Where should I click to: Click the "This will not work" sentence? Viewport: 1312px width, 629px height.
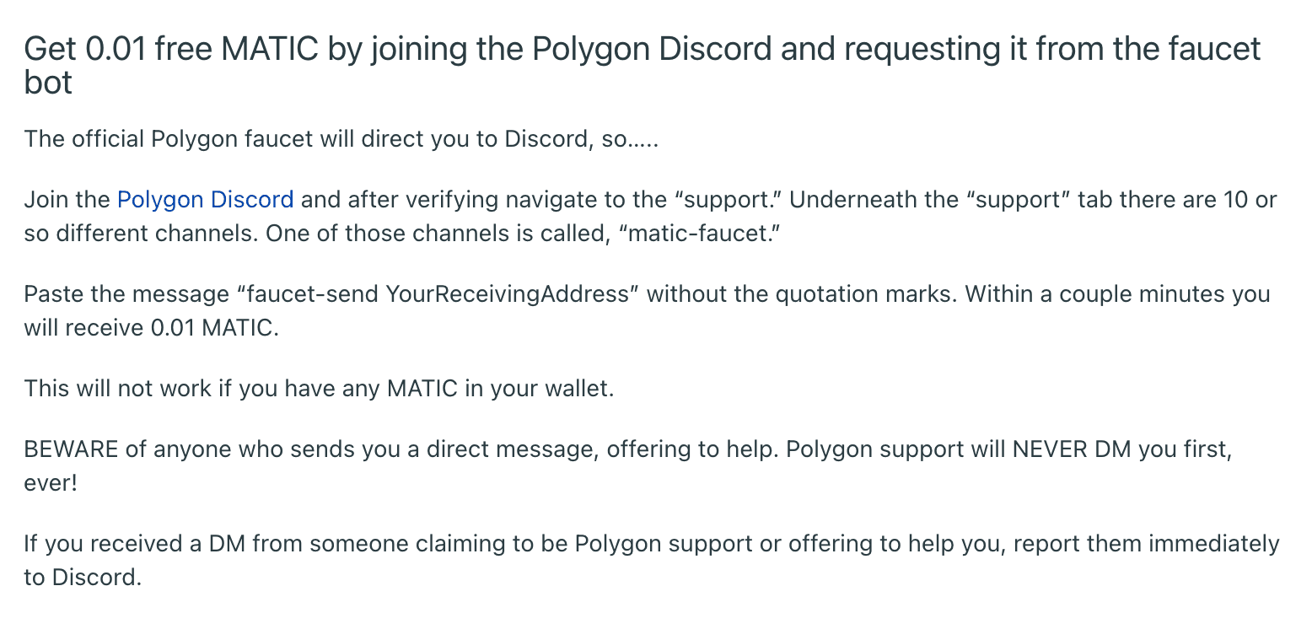click(319, 389)
